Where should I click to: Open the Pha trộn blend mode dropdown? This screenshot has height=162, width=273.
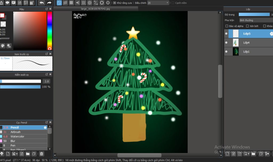coord(256,20)
